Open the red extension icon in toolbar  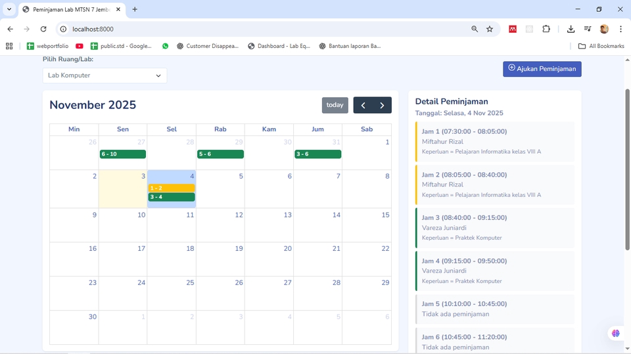513,29
